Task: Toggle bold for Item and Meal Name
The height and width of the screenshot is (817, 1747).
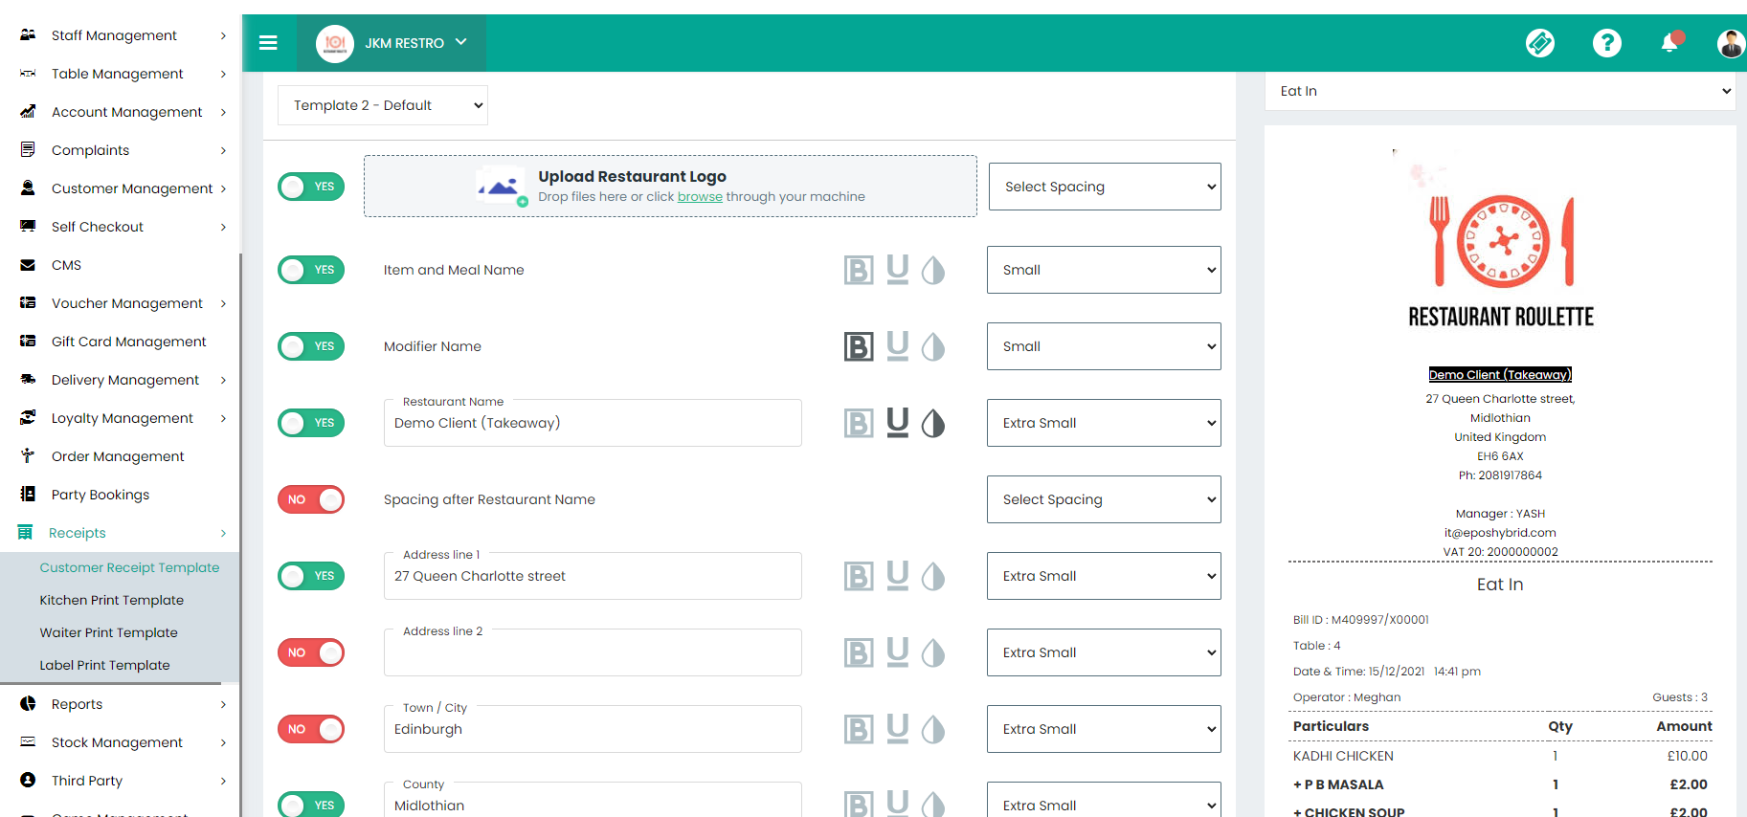Action: pos(859,270)
